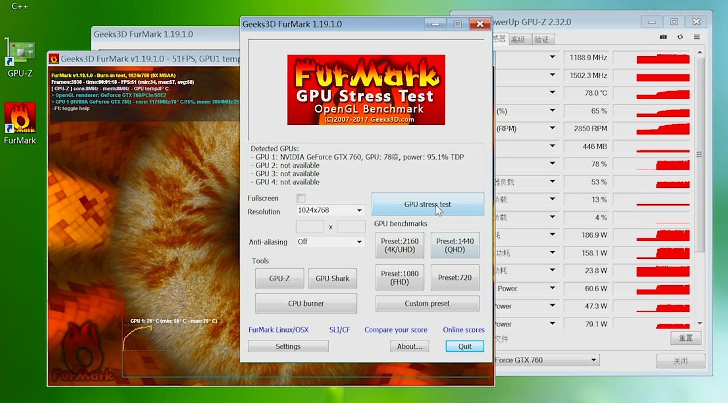Open the GPU-Z hamburger menu
This screenshot has width=728, height=403.
coord(697,37)
